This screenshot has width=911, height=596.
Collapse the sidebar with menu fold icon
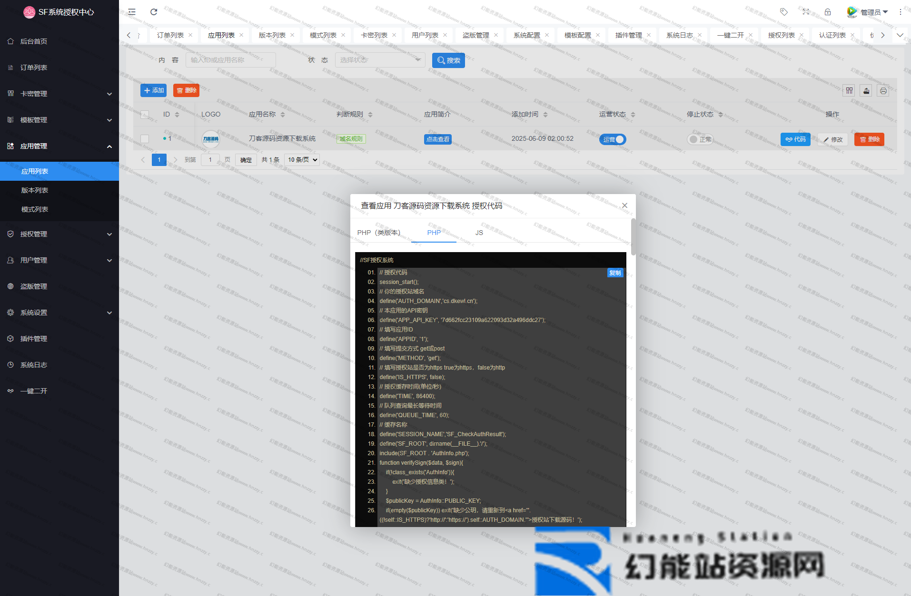[132, 12]
